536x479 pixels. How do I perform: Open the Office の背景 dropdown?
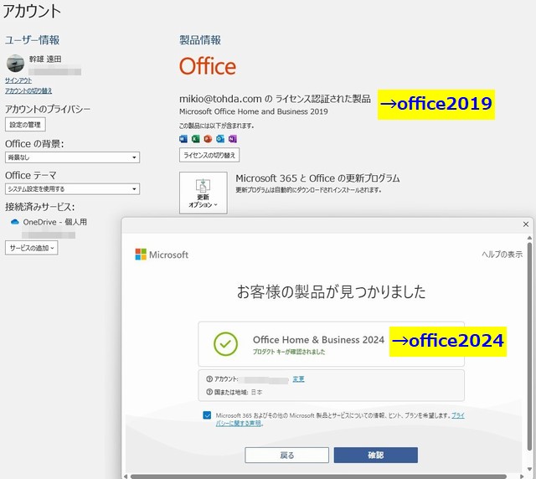[x=72, y=157]
